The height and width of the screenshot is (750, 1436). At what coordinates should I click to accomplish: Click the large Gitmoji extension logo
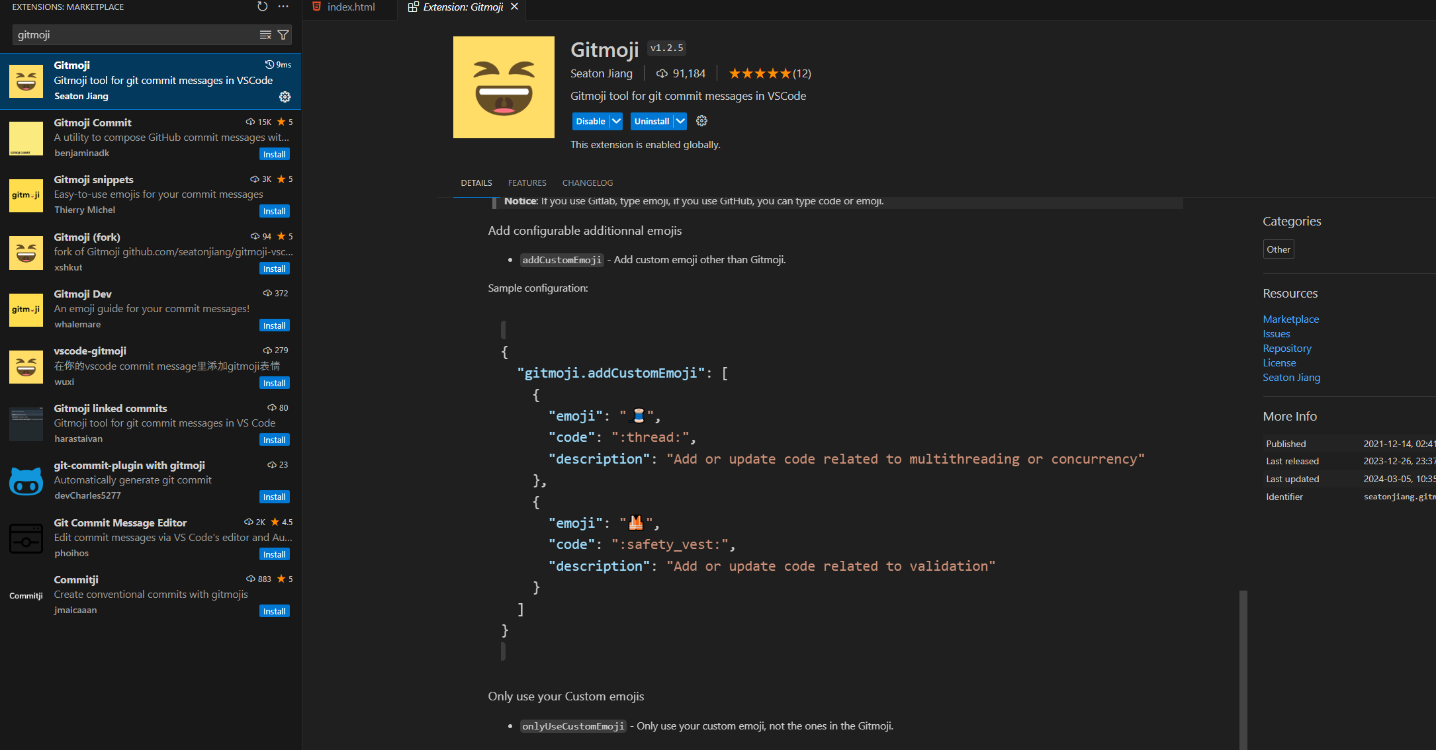coord(504,87)
